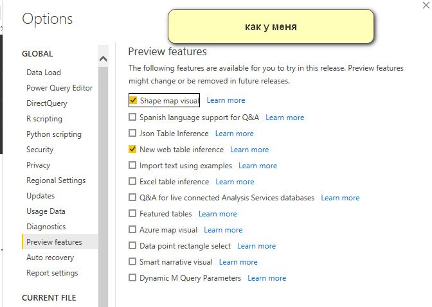
Task: Tick the Json Table Inference checkbox
Action: pyautogui.click(x=132, y=133)
